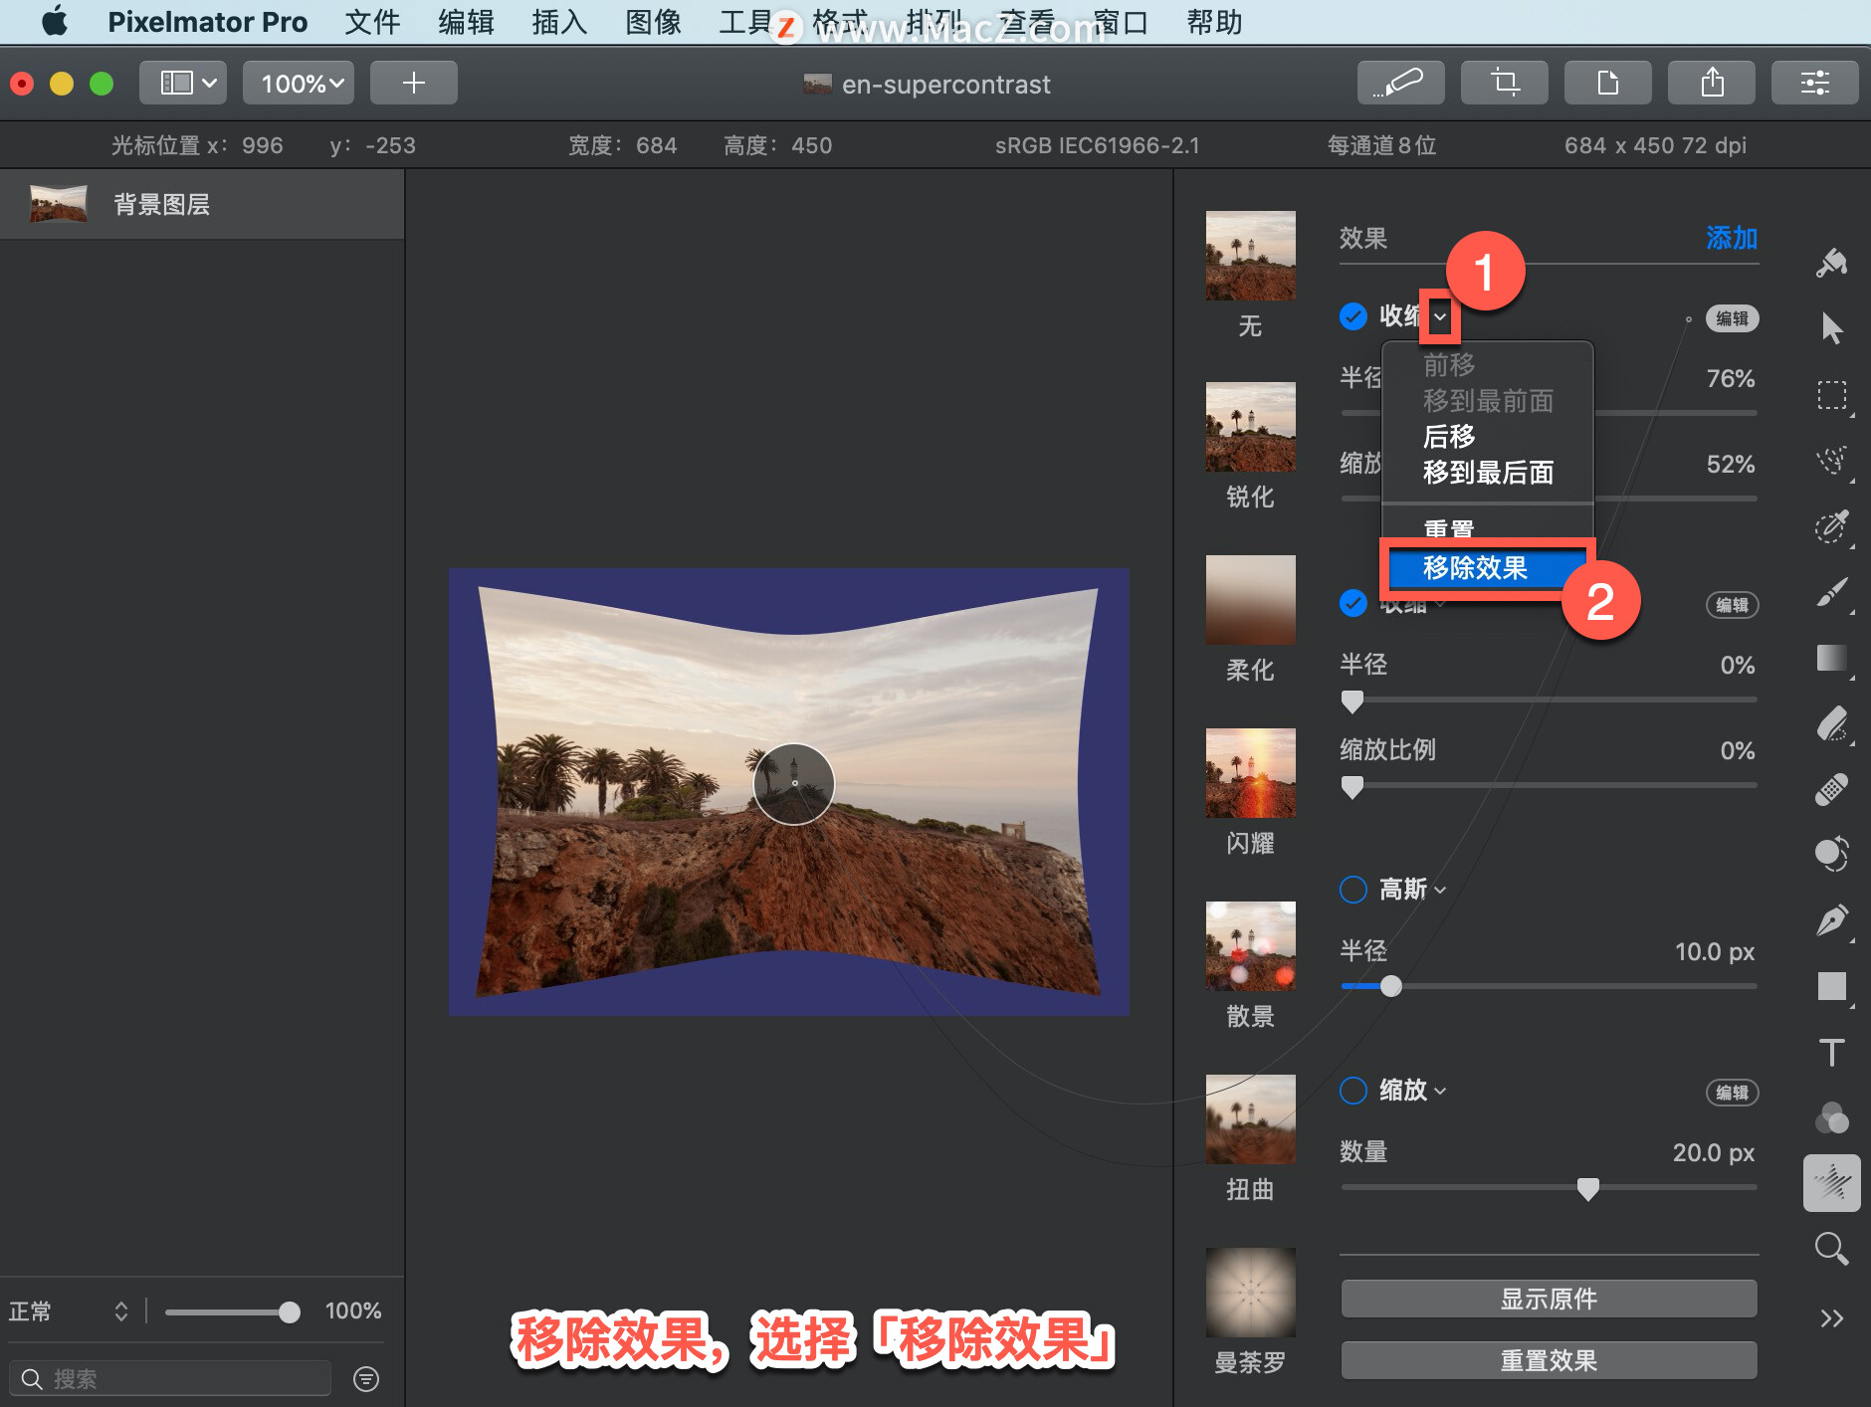Image resolution: width=1871 pixels, height=1407 pixels.
Task: Disable the first 收缩 effect checkbox
Action: (1353, 316)
